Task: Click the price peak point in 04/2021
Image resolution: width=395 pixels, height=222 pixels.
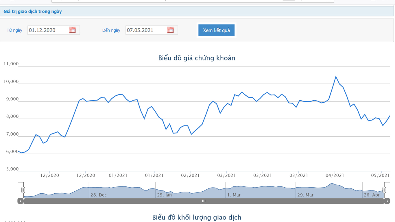Action: 335,77
